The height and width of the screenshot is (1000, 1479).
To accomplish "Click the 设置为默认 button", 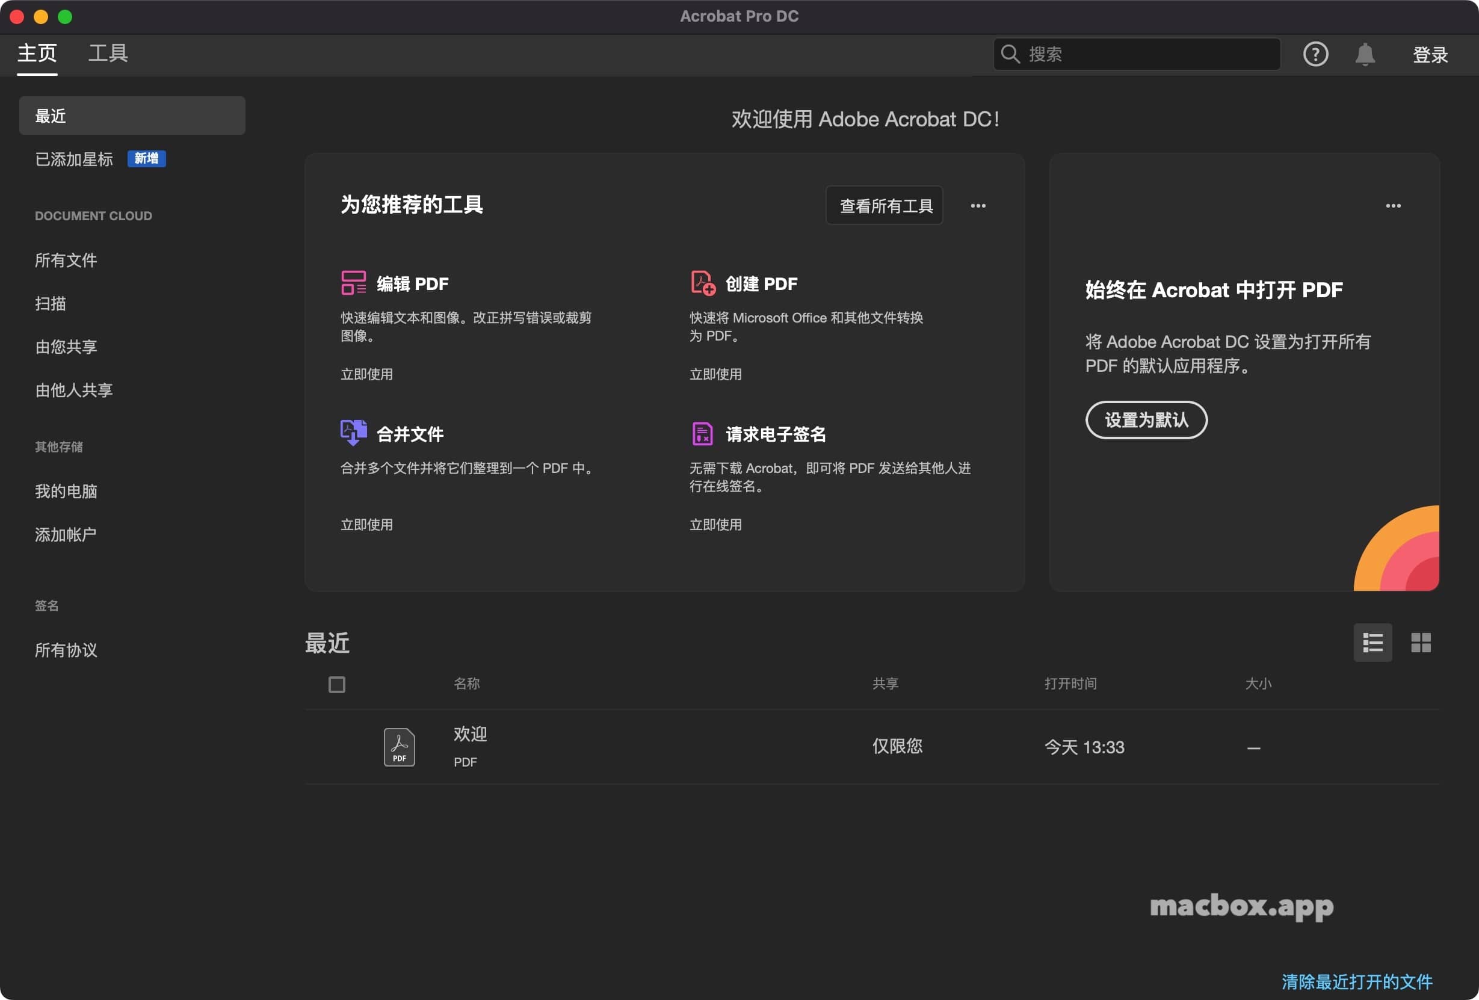I will click(1146, 420).
